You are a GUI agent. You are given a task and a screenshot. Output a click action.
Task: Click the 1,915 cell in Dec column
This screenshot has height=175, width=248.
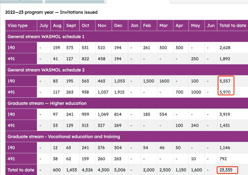pyautogui.click(x=120, y=92)
